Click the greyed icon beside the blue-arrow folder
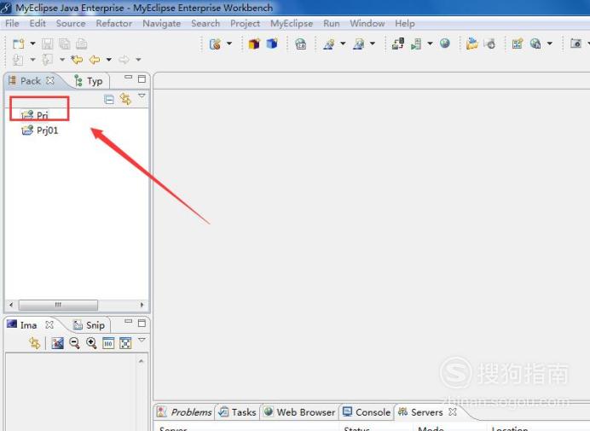Image resolution: width=590 pixels, height=431 pixels. click(x=489, y=44)
